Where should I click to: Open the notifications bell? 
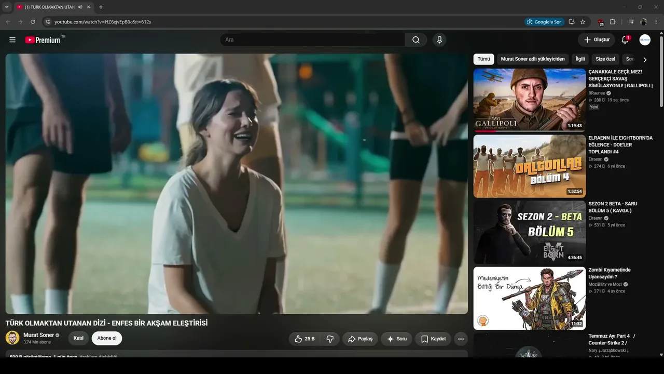(x=625, y=40)
